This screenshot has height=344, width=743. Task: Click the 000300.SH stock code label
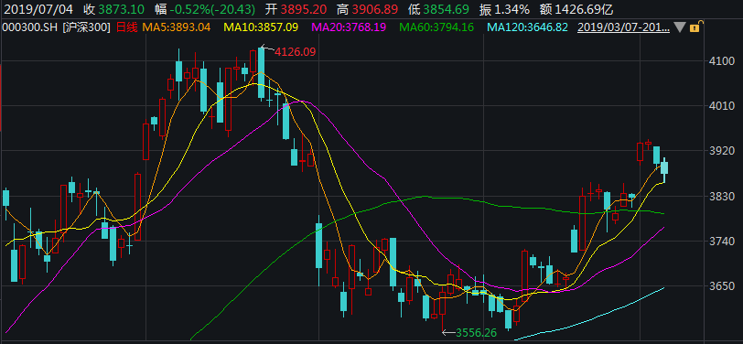pos(29,27)
